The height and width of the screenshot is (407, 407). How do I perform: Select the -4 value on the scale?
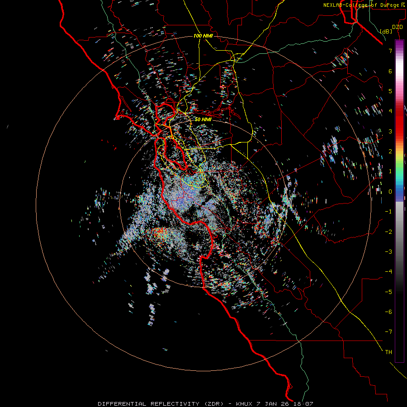point(388,272)
